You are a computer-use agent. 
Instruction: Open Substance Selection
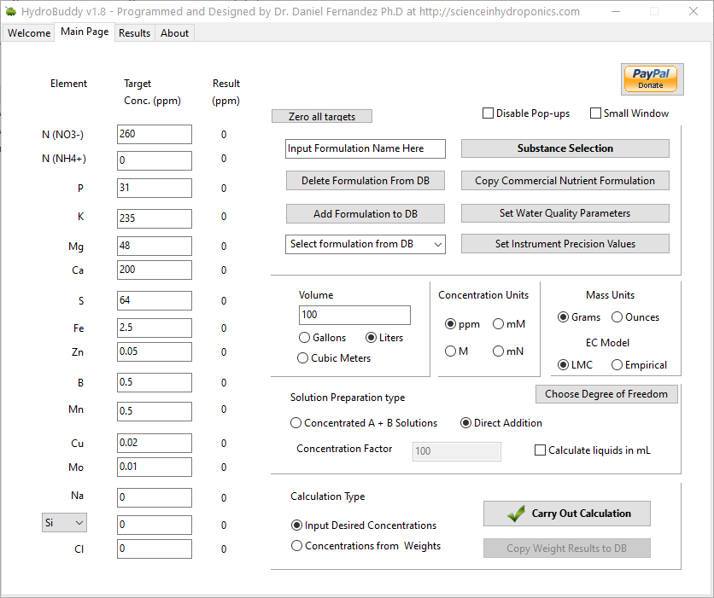565,148
